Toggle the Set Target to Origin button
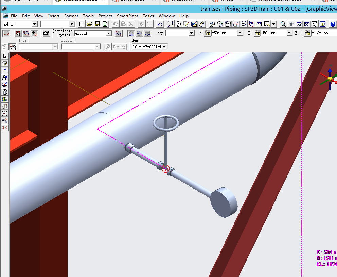The image size is (337, 277). (34, 33)
